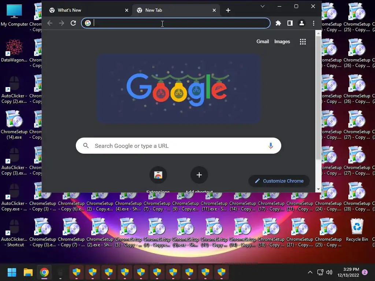
Task: Select the My Computer desktop icon
Action: pos(14,15)
